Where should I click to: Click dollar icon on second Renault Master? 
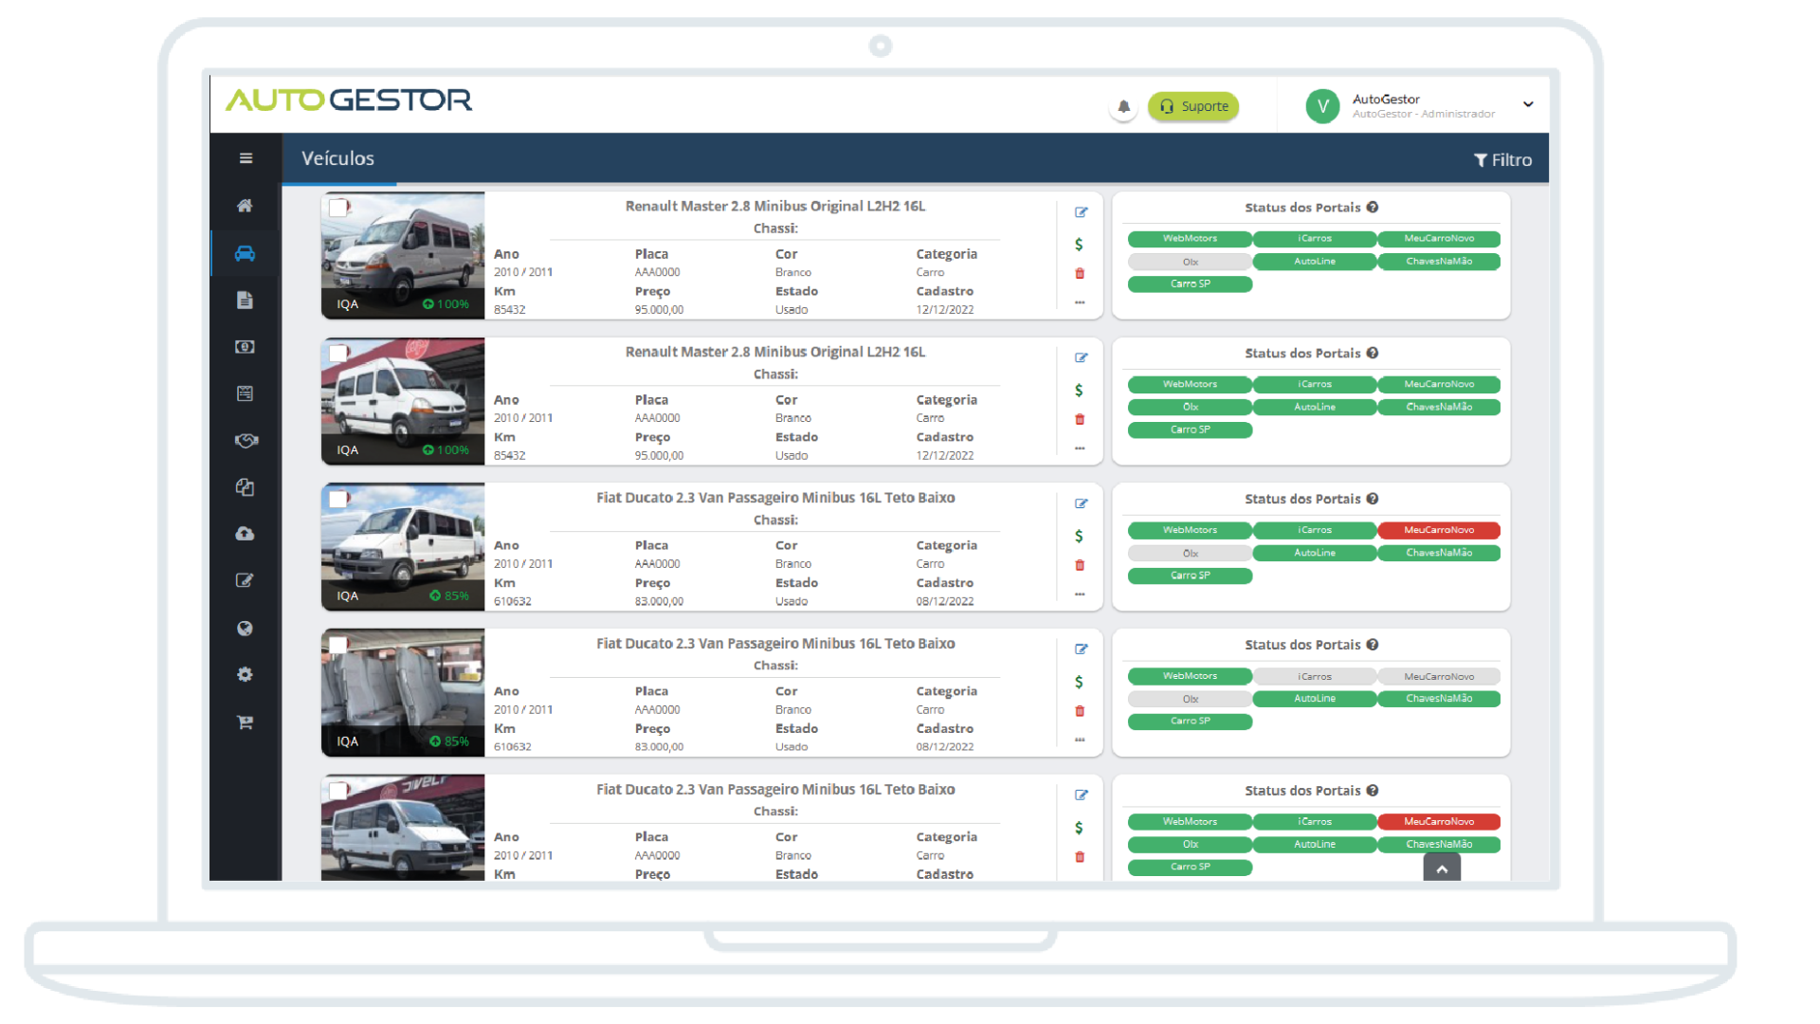point(1079,391)
